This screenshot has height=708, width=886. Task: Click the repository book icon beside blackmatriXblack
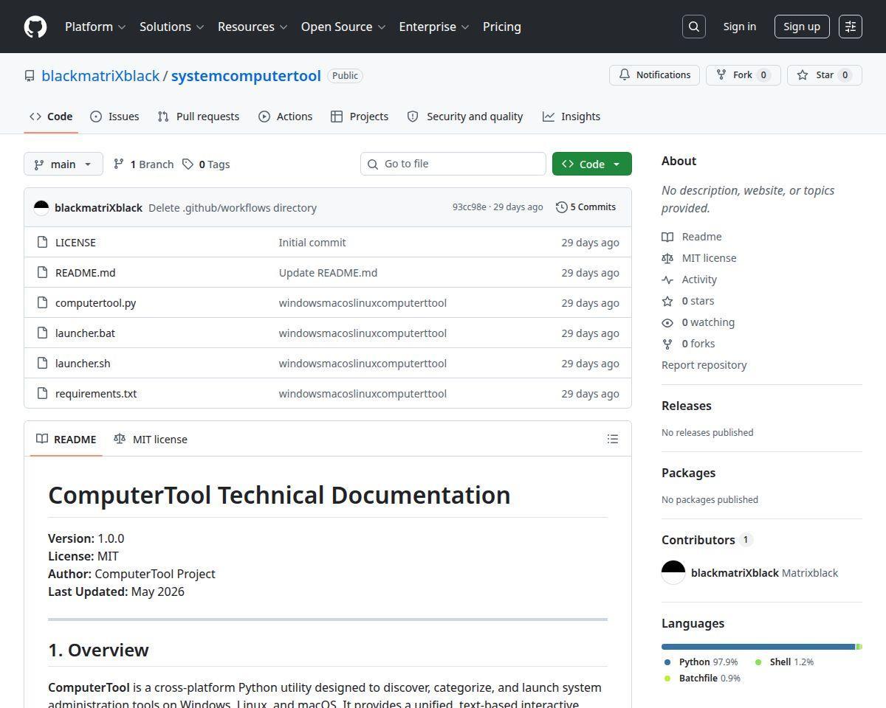pyautogui.click(x=30, y=76)
